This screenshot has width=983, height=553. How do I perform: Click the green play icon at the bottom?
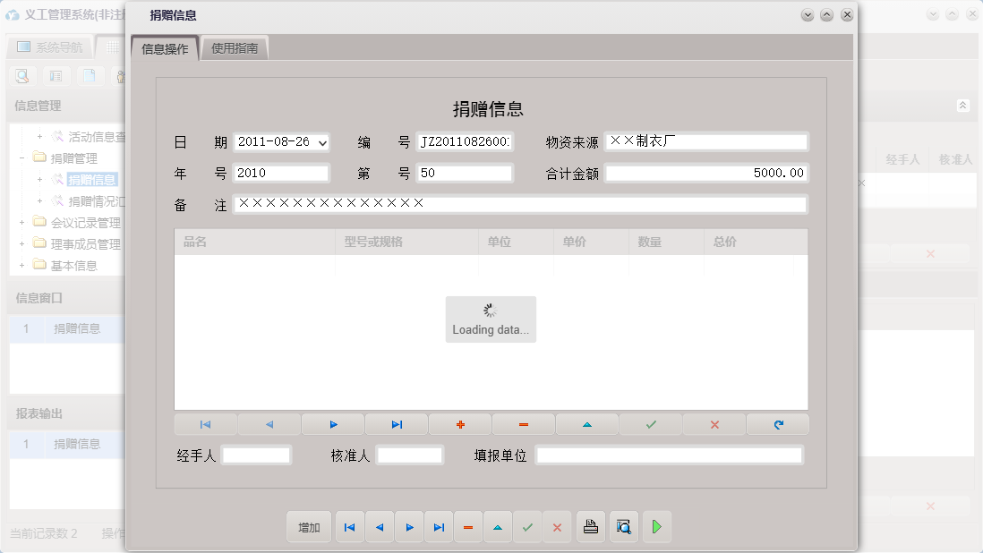(656, 527)
